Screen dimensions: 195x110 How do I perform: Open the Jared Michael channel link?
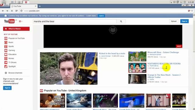point(106,56)
